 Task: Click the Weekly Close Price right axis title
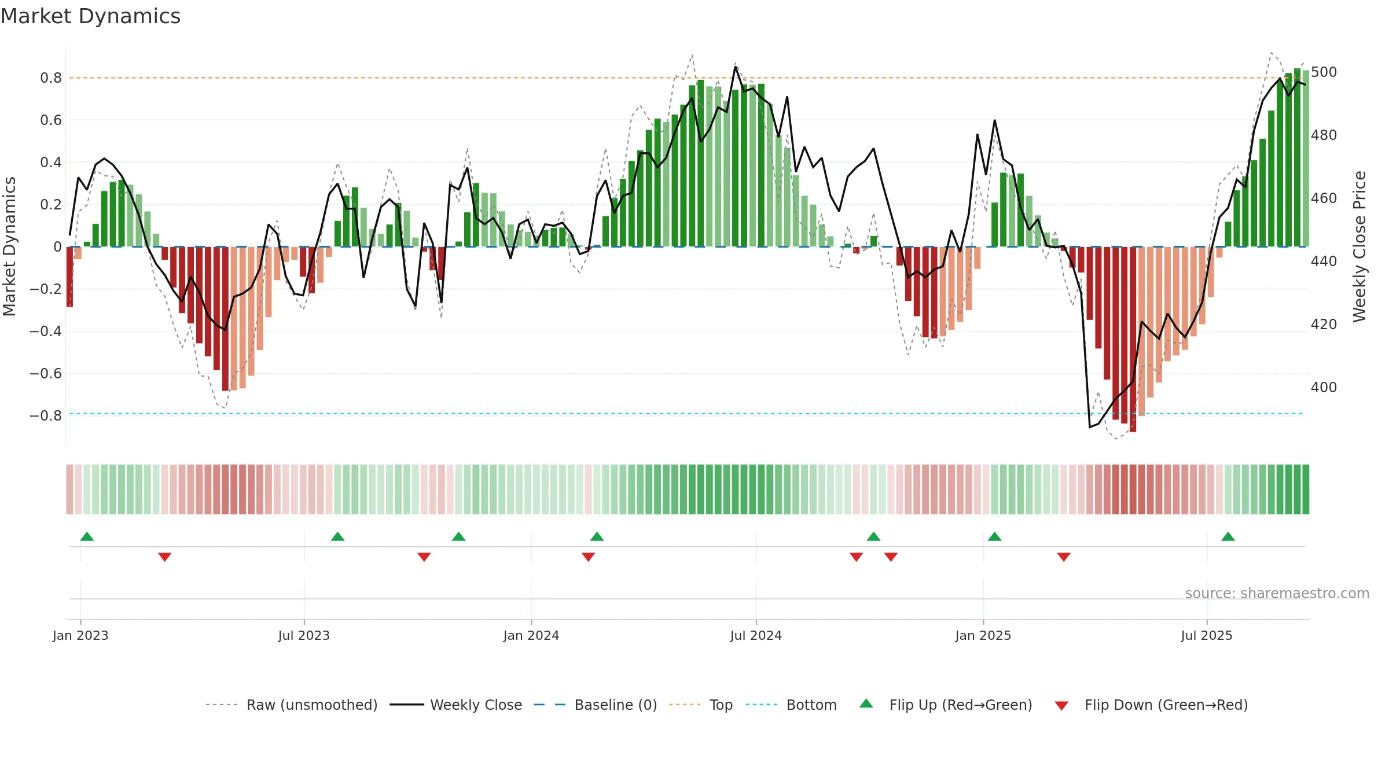click(x=1359, y=246)
